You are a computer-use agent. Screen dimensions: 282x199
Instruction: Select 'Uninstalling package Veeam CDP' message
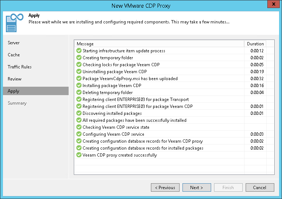115,72
